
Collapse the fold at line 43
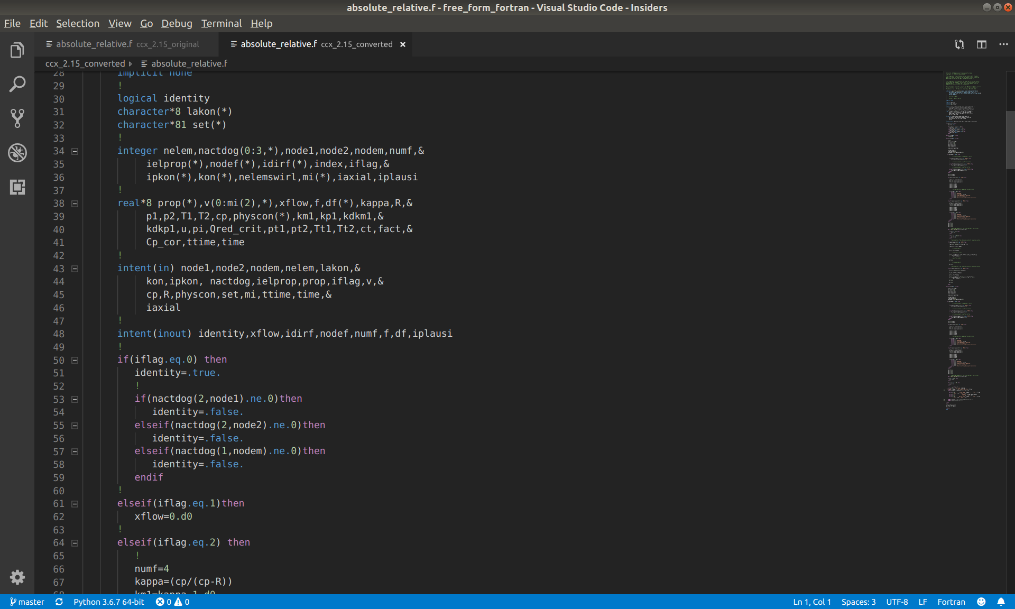coord(75,269)
